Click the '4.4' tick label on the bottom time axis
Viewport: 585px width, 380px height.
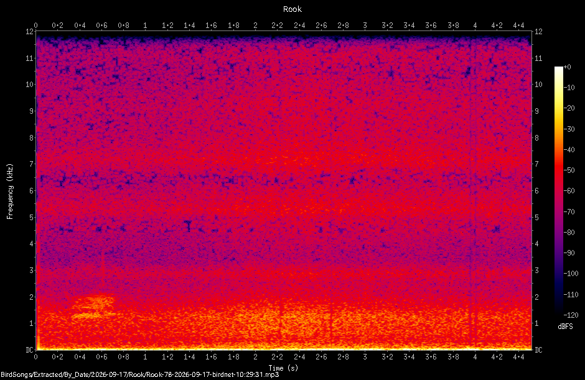point(518,357)
